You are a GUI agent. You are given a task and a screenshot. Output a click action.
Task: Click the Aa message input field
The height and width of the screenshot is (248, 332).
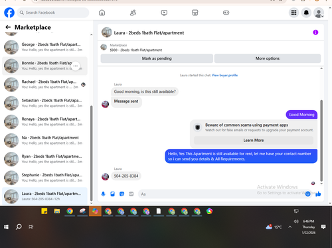tap(221, 194)
